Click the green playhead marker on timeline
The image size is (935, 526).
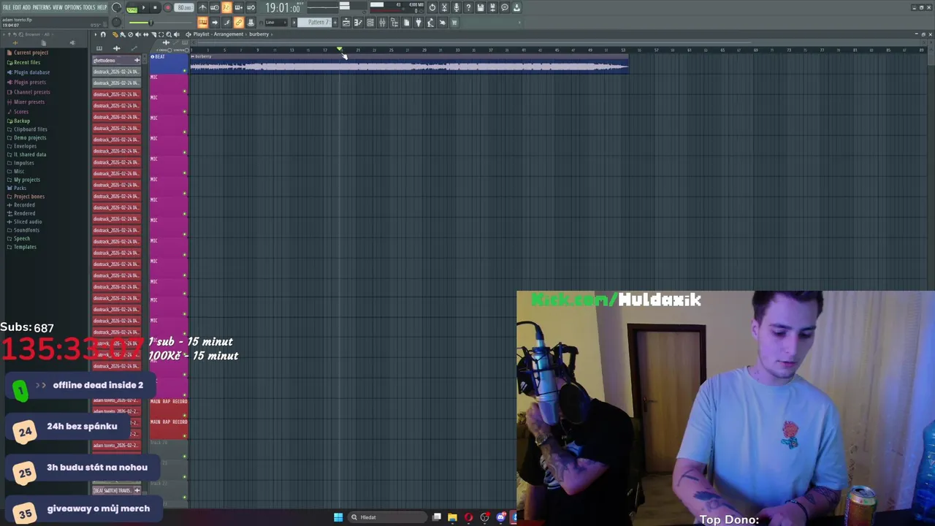340,50
